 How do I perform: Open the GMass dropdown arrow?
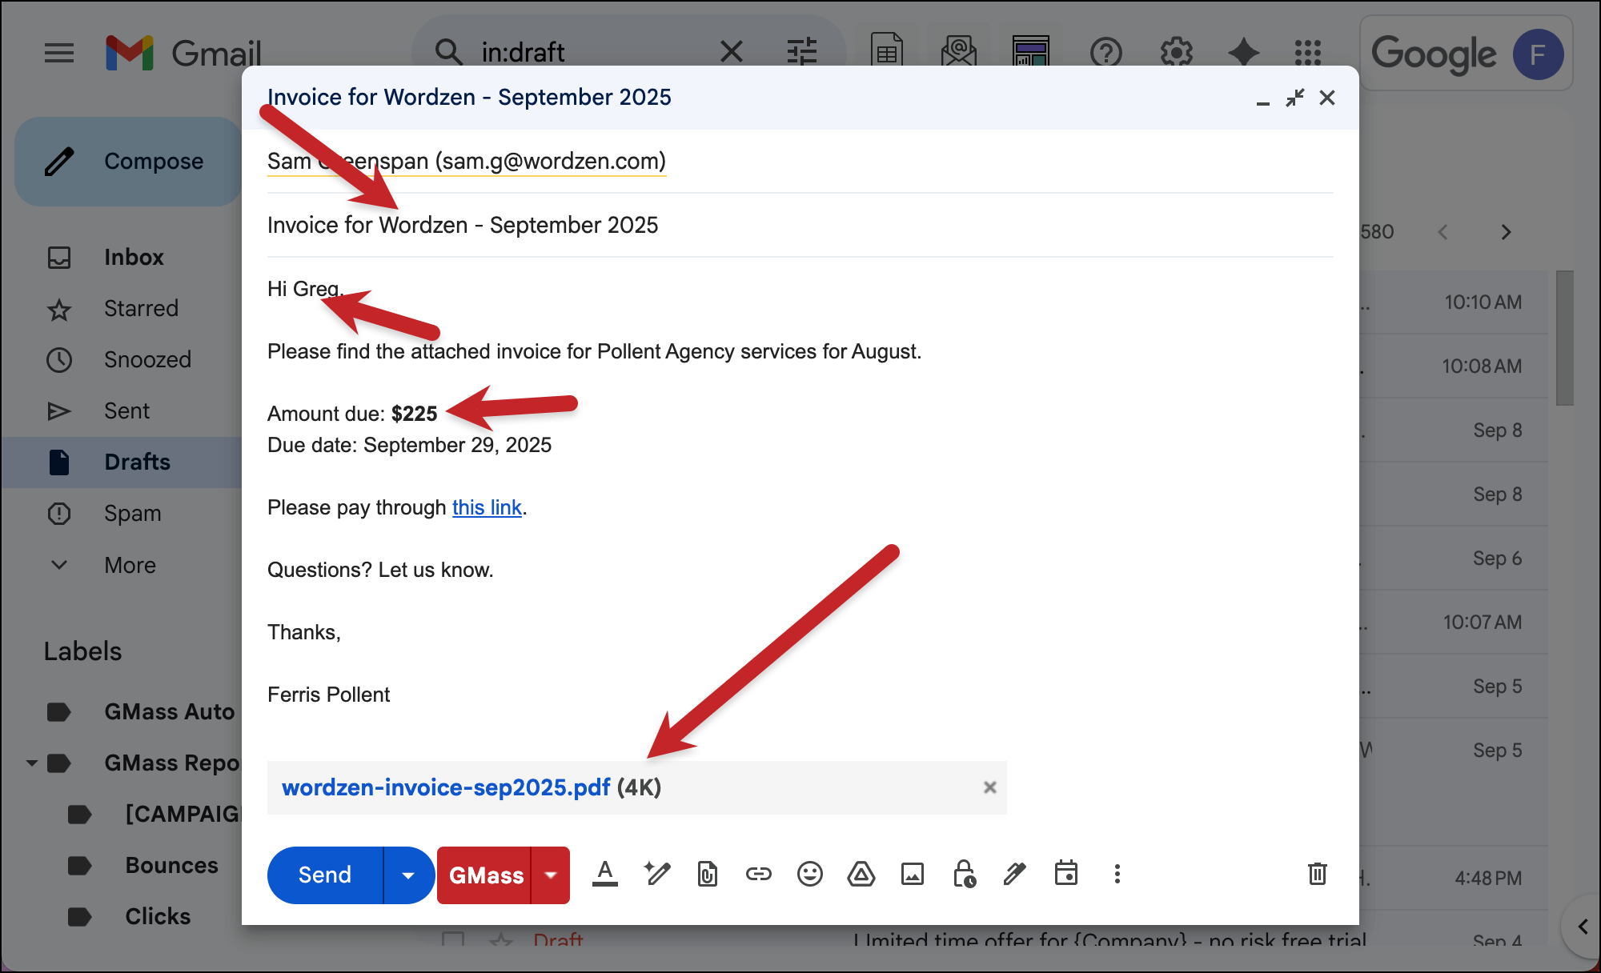point(551,875)
